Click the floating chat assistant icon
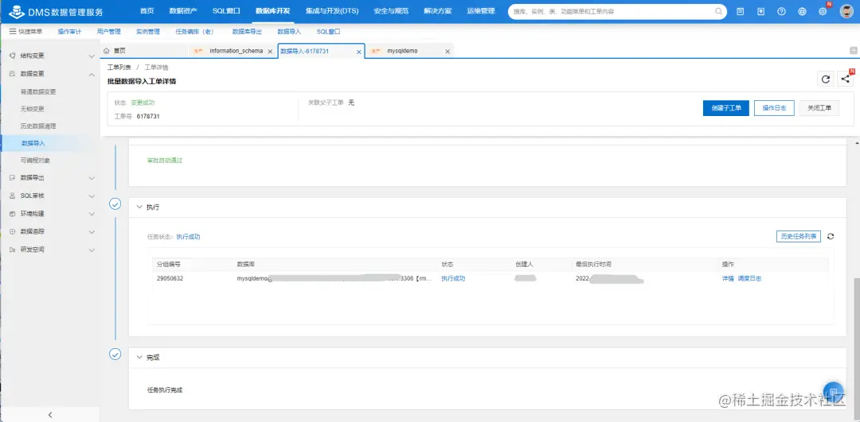Image resolution: width=860 pixels, height=422 pixels. [834, 391]
